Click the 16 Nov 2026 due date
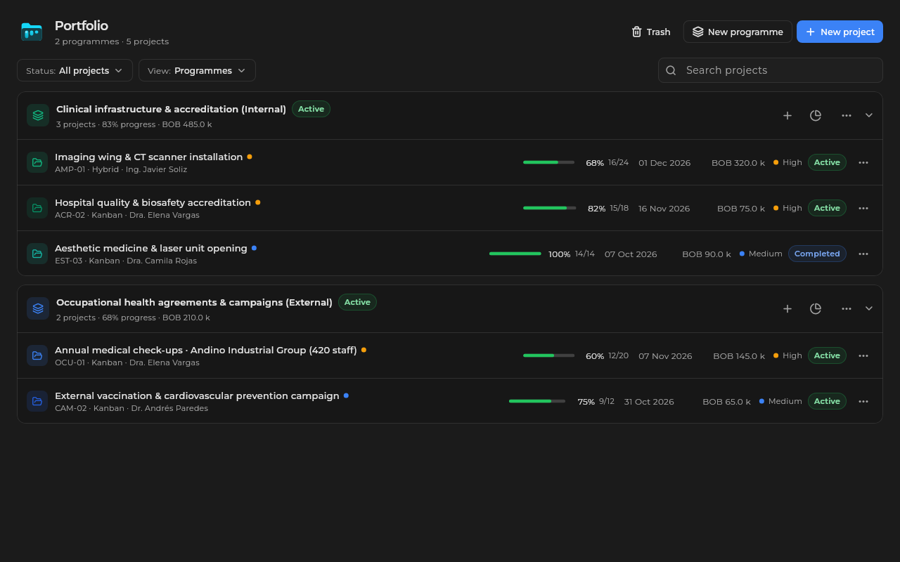This screenshot has width=900, height=562. click(664, 209)
